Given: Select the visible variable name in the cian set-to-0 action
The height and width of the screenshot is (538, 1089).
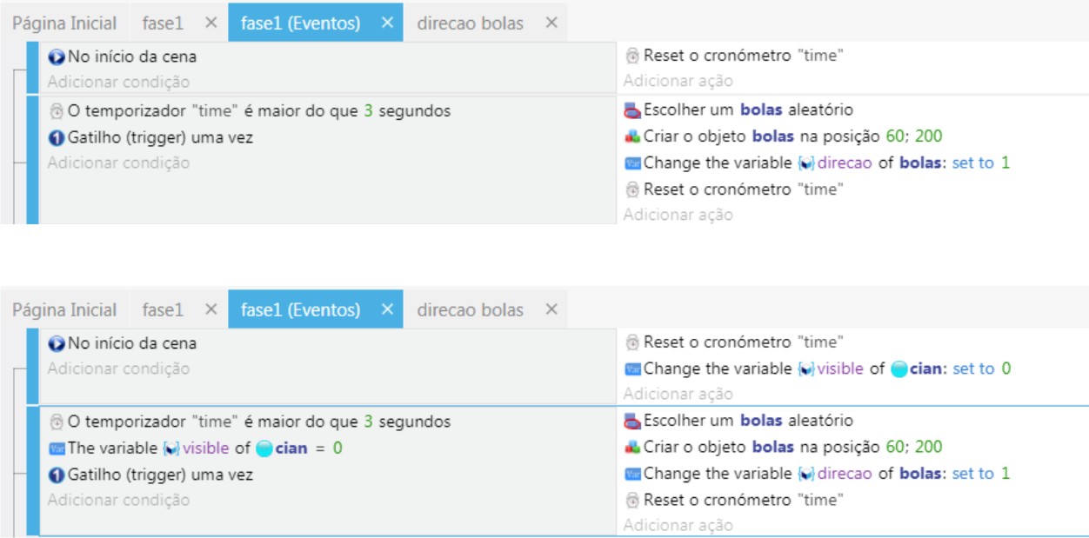Looking at the screenshot, I should [x=840, y=369].
